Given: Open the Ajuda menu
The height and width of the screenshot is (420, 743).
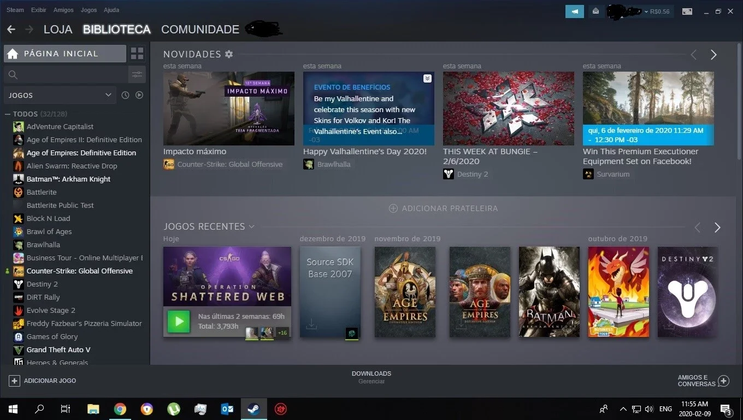Looking at the screenshot, I should tap(111, 10).
